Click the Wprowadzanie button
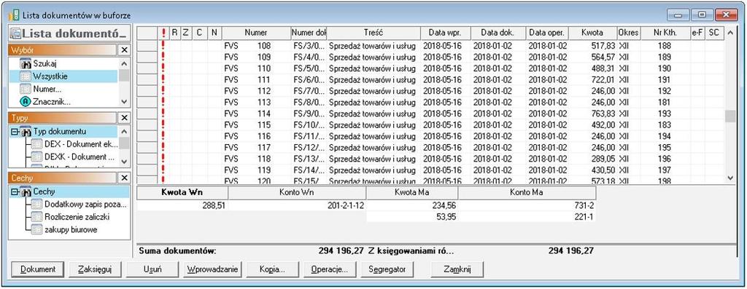This screenshot has width=747, height=289. pyautogui.click(x=212, y=269)
